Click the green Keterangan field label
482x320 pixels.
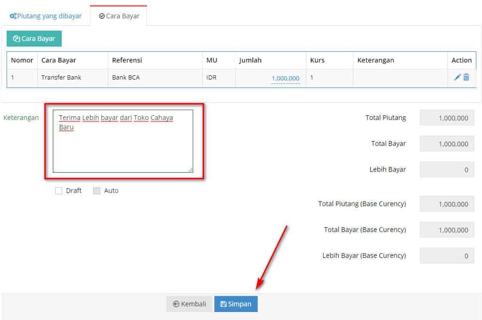(21, 118)
